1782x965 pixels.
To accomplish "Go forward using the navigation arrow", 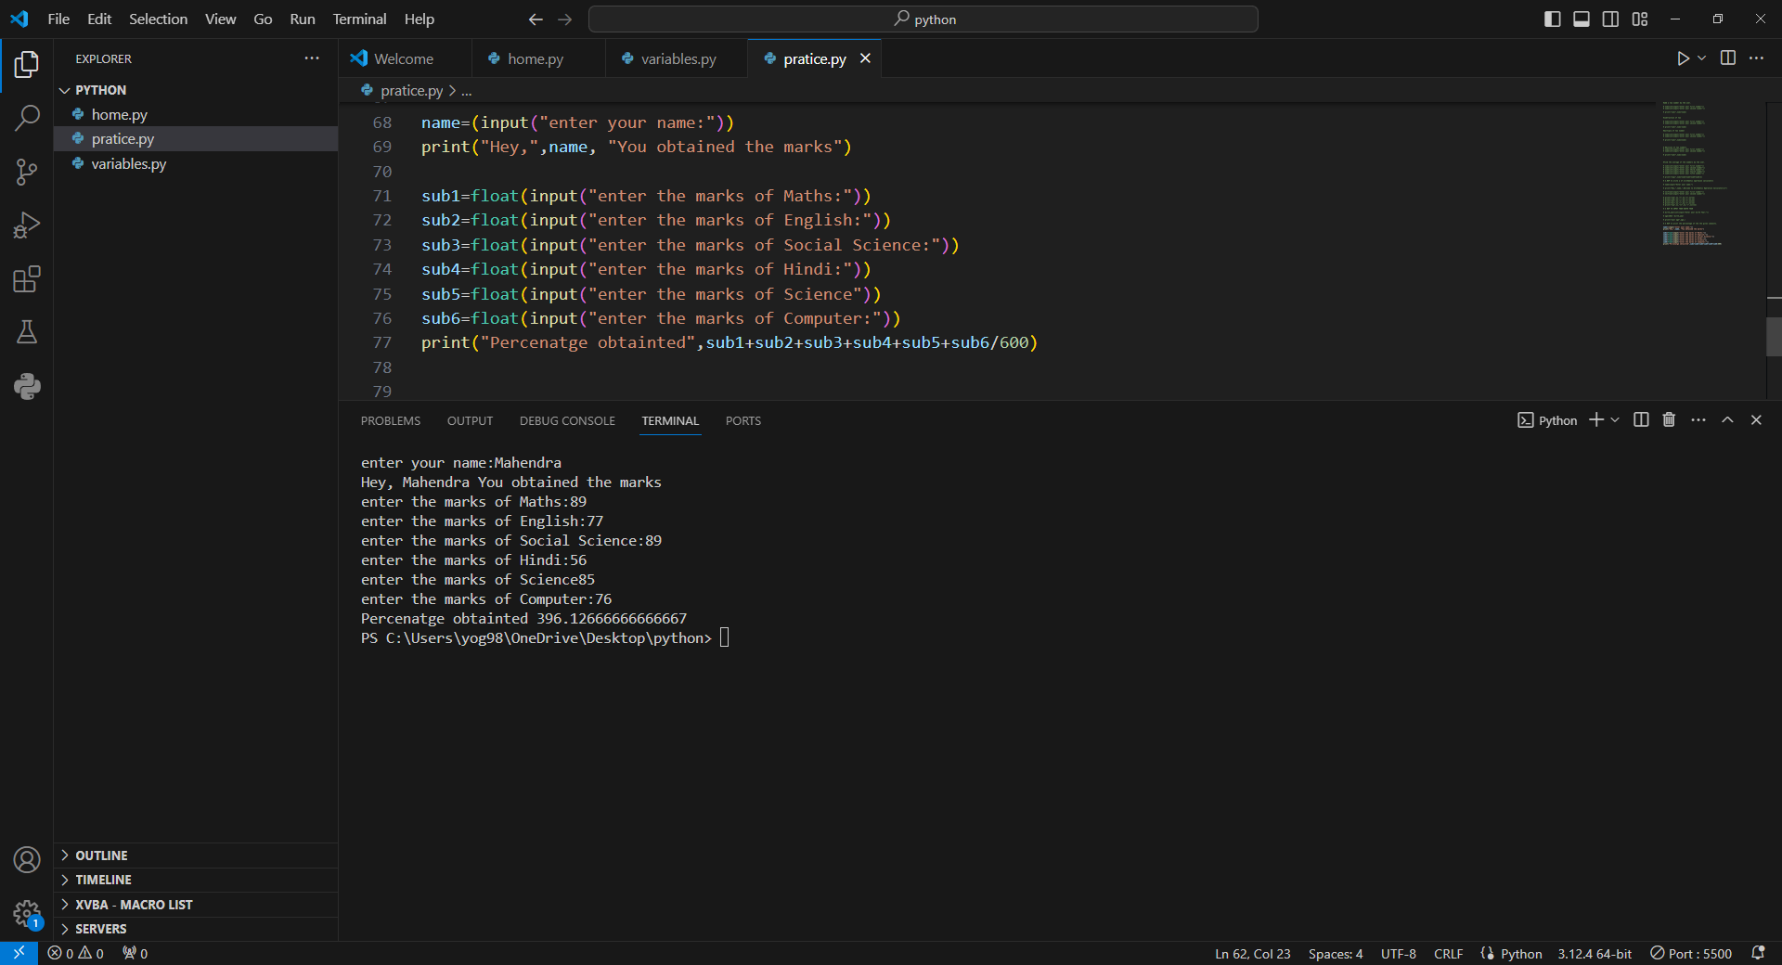I will pos(565,19).
